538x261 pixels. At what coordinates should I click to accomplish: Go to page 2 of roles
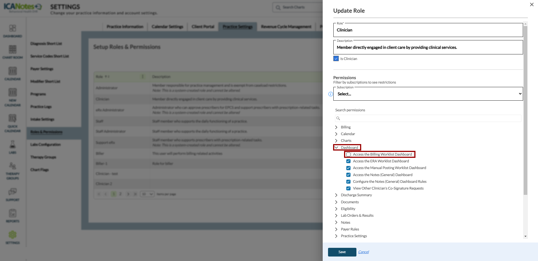120,194
